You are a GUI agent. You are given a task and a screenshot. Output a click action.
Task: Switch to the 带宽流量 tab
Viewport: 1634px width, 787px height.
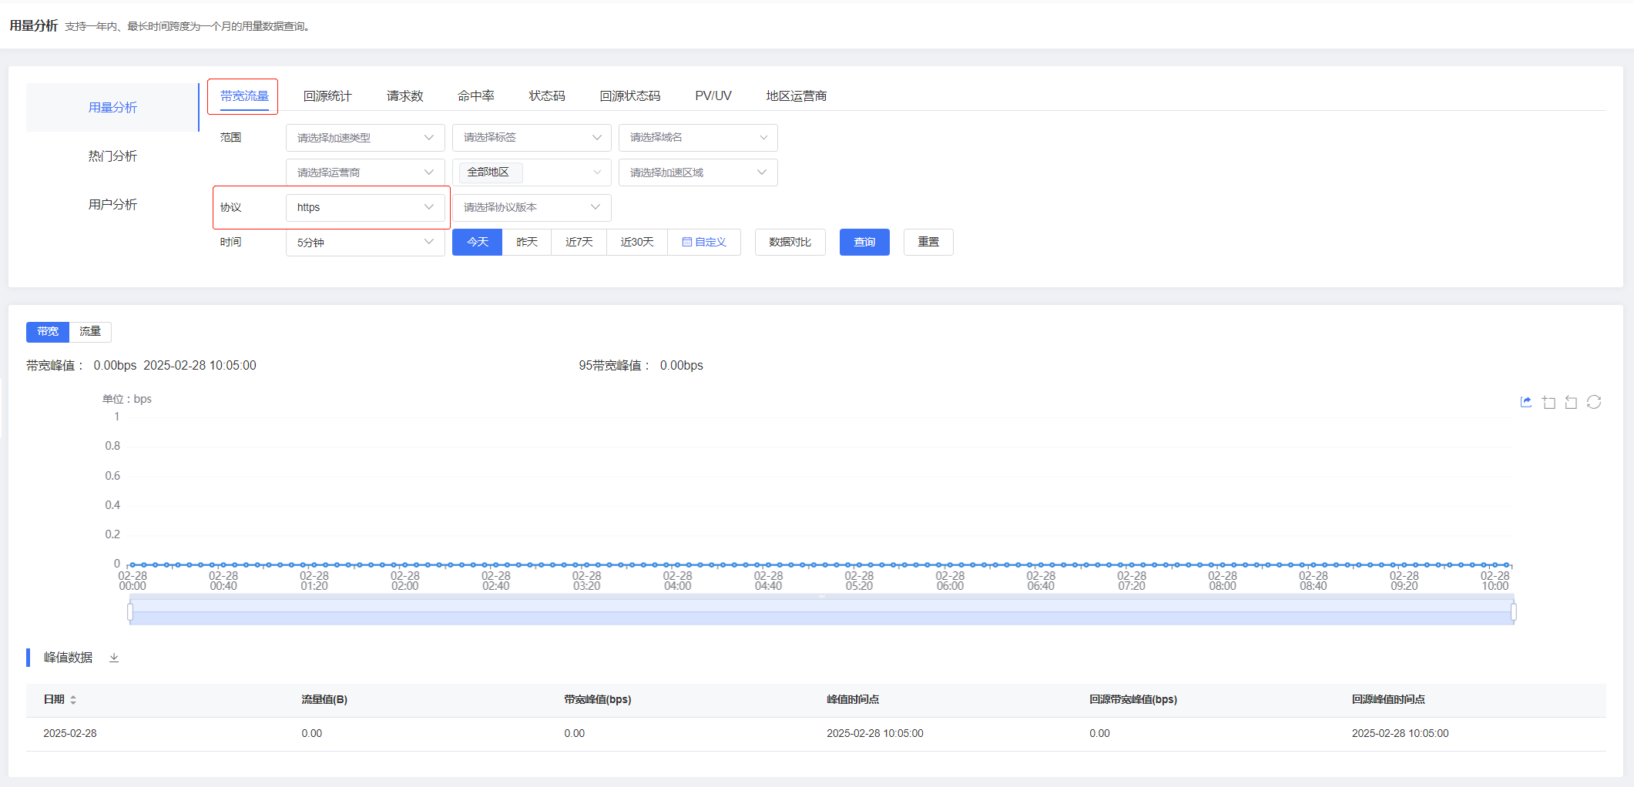(x=244, y=96)
